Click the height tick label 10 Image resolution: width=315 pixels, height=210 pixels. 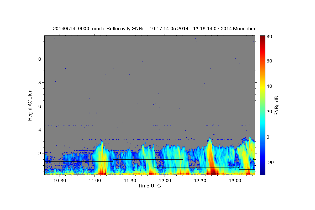coord(39,59)
